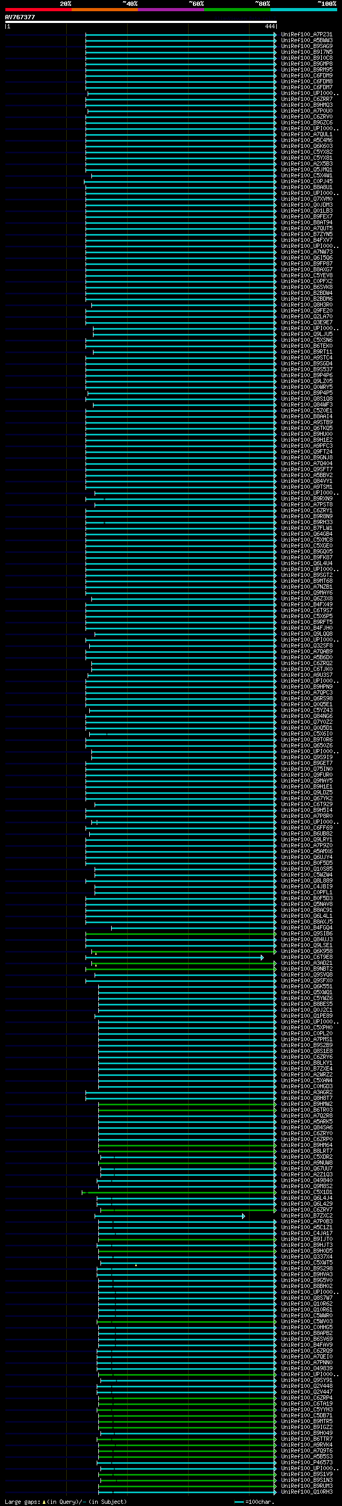Open hit UniRef100_B9SAG9
The image size is (342, 1506).
(306, 46)
